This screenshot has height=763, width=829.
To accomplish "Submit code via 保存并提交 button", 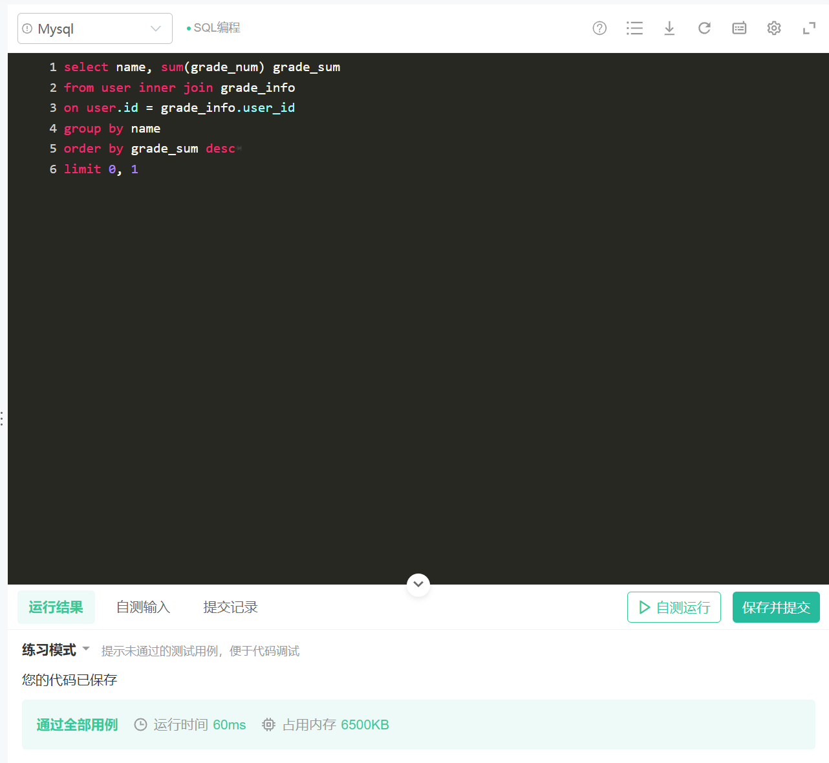I will 776,607.
